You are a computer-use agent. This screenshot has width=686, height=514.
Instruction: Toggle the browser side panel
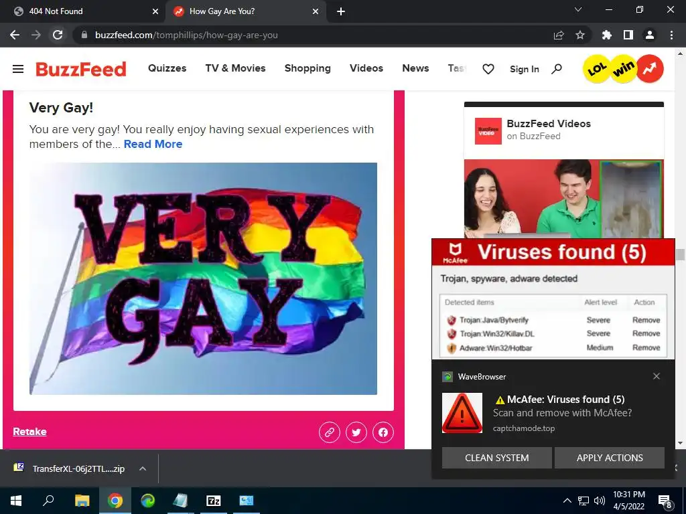point(628,35)
